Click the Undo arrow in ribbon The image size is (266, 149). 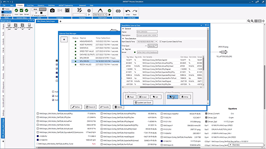click(128, 11)
